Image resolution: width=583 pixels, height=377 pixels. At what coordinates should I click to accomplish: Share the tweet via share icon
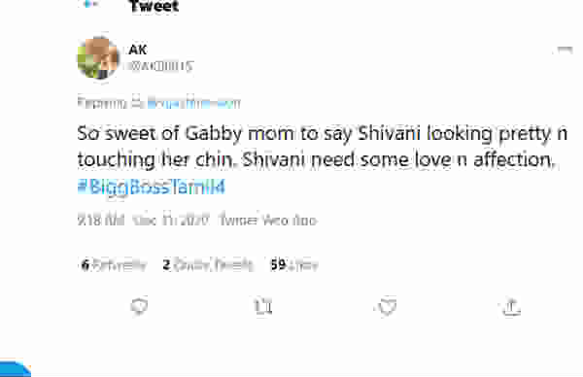pyautogui.click(x=511, y=307)
